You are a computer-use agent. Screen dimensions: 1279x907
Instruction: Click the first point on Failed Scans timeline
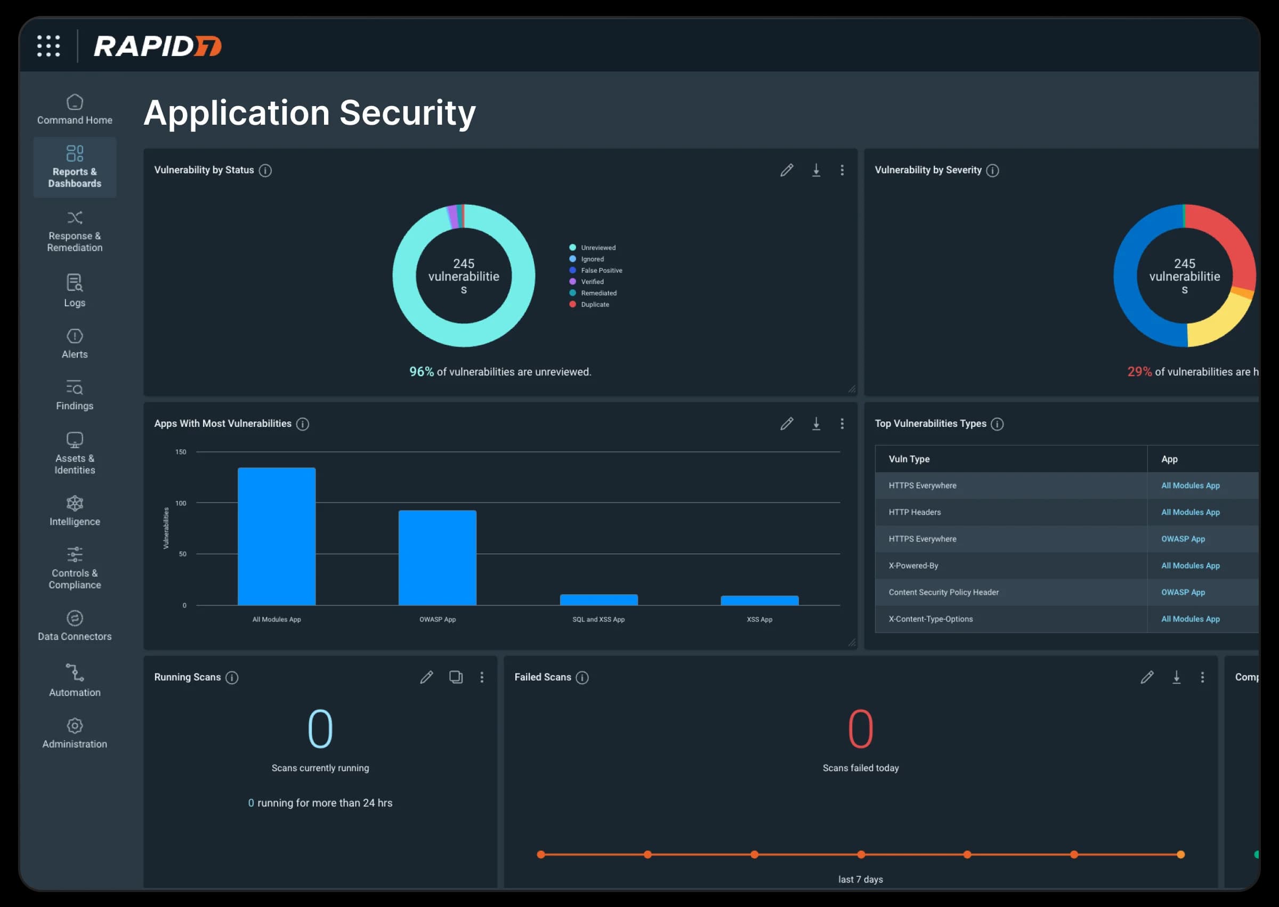coord(540,855)
